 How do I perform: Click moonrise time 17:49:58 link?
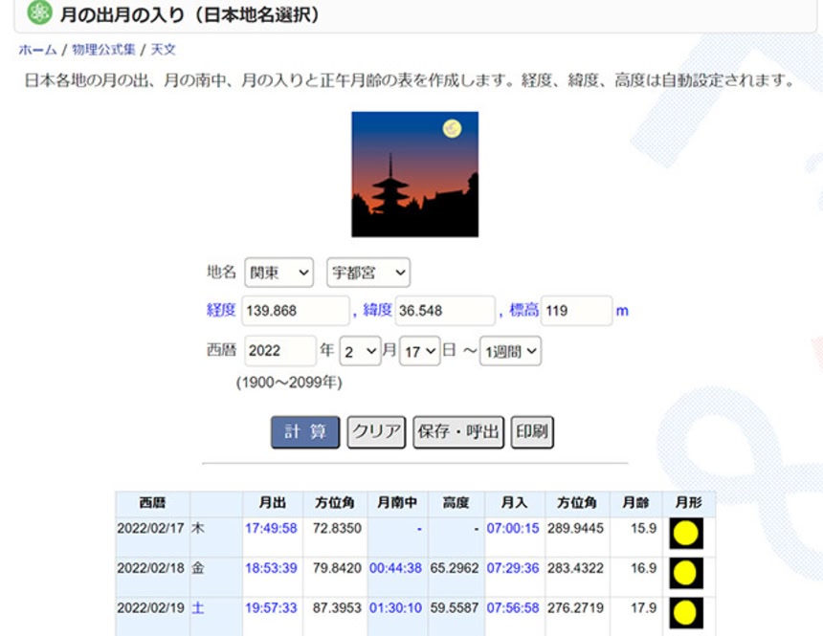[271, 528]
